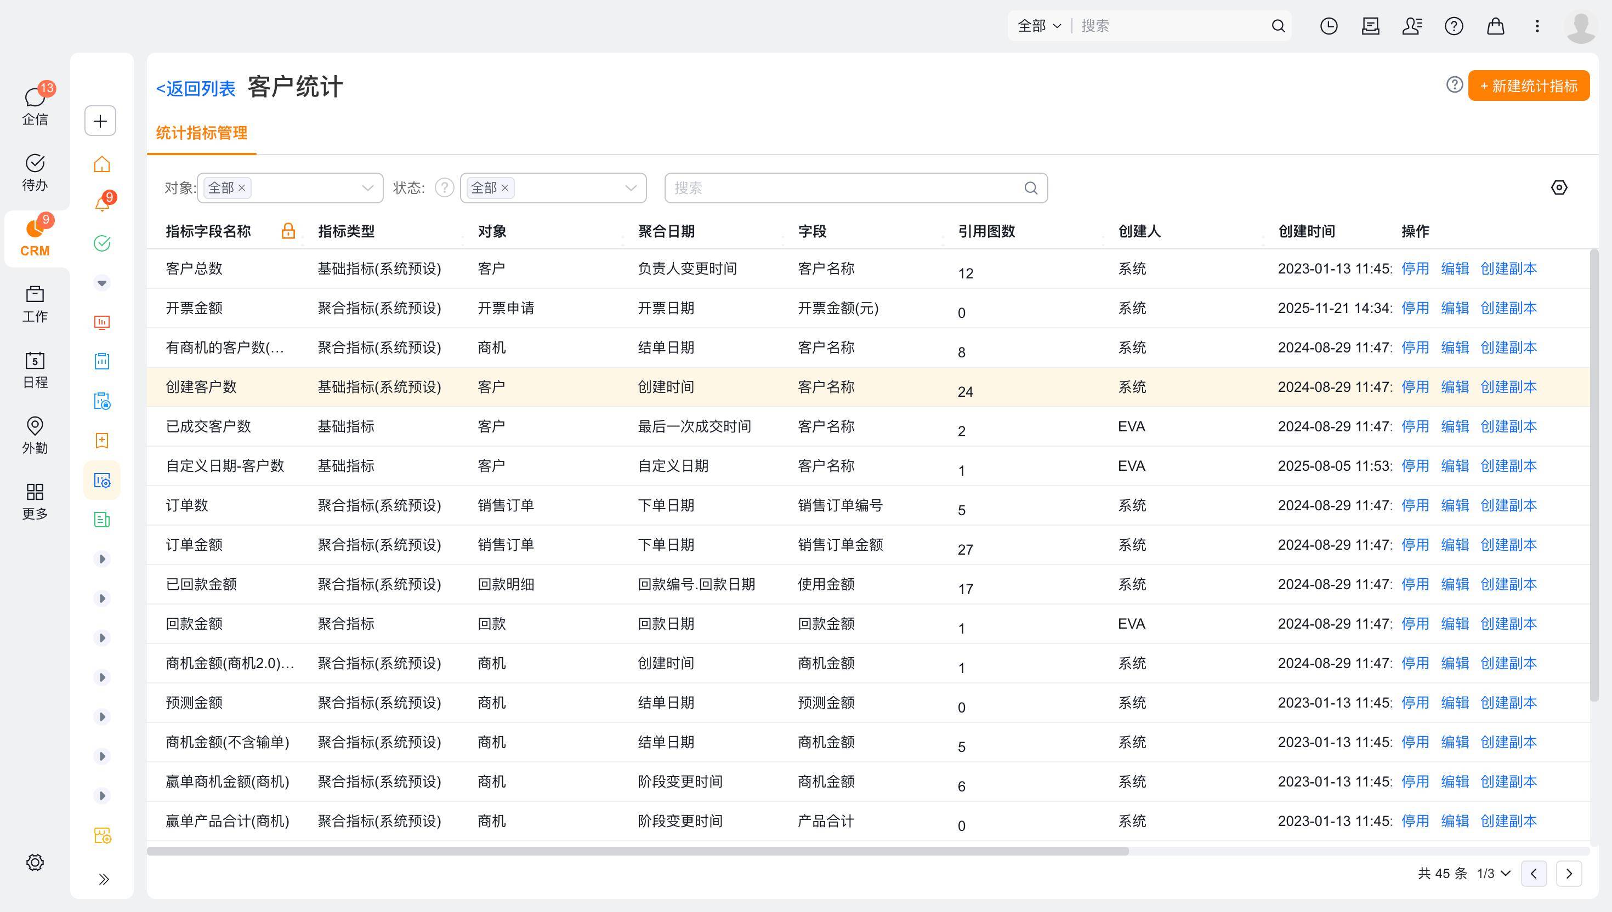This screenshot has width=1612, height=912.
Task: Open the 外勤 field-work section
Action: 35,435
